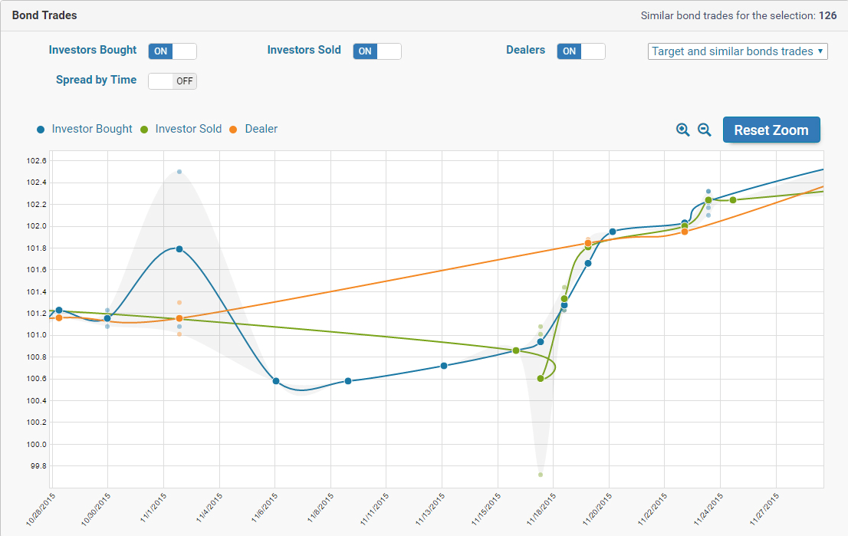The width and height of the screenshot is (848, 536).
Task: Click the faded blue outlier dot at 102.5
Action: point(179,172)
